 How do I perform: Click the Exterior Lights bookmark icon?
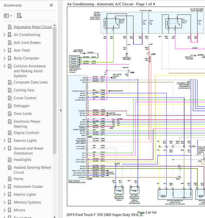10,141
